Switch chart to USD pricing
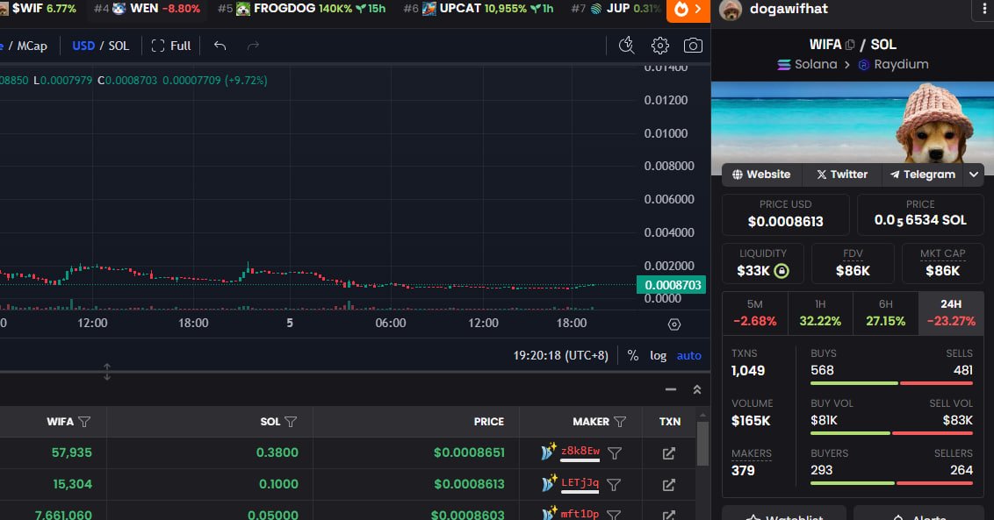Image resolution: width=994 pixels, height=520 pixels. [83, 46]
